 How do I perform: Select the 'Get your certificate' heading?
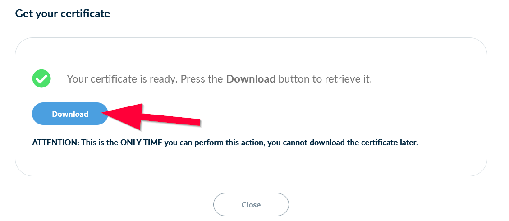pos(63,14)
